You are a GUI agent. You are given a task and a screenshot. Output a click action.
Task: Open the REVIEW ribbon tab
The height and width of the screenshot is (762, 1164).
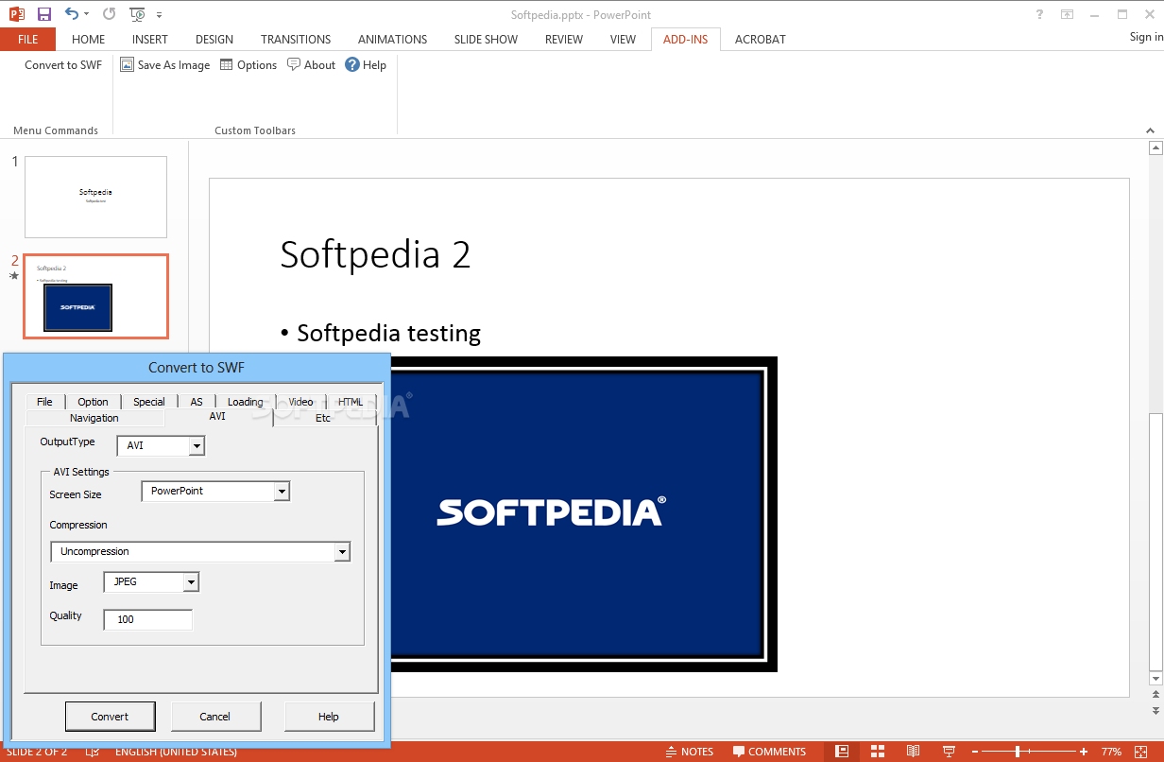564,40
